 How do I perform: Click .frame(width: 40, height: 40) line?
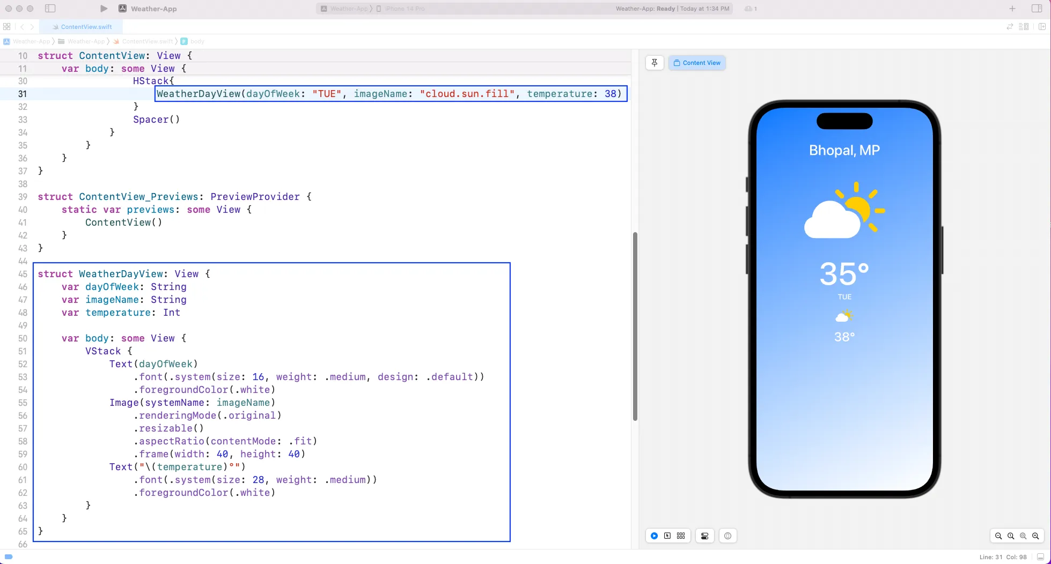point(219,454)
